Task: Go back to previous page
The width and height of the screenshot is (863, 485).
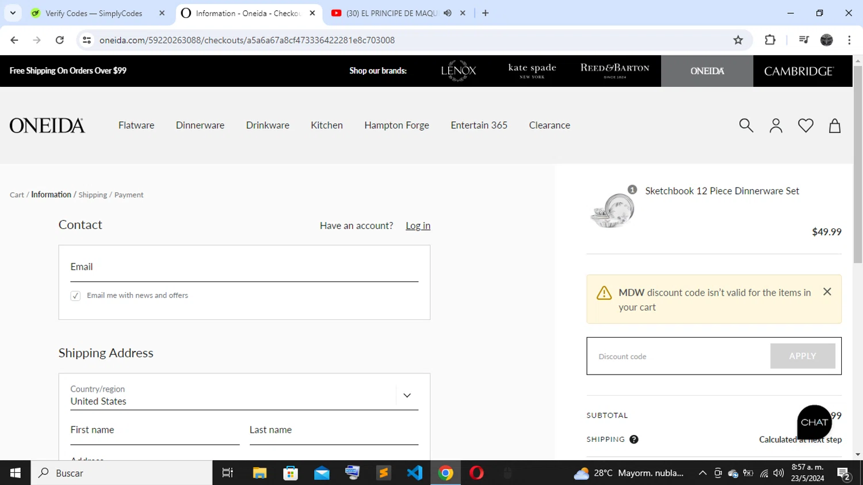Action: [14, 40]
